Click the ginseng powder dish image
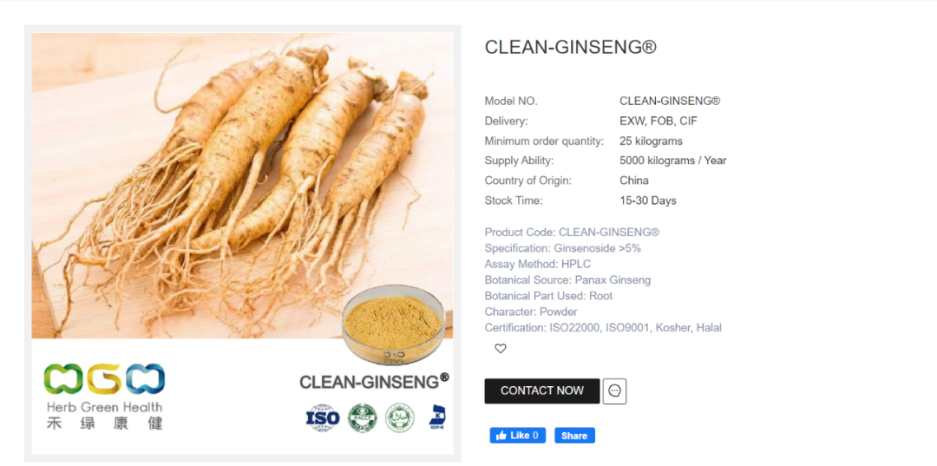 [x=393, y=325]
